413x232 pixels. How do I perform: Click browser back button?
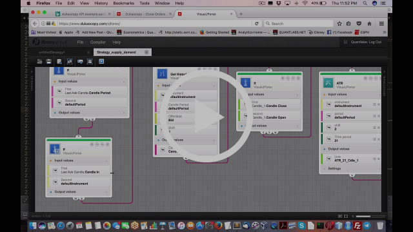(35, 24)
